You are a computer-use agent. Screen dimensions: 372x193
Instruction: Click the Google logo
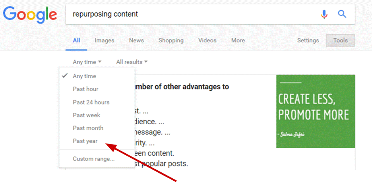coord(30,15)
